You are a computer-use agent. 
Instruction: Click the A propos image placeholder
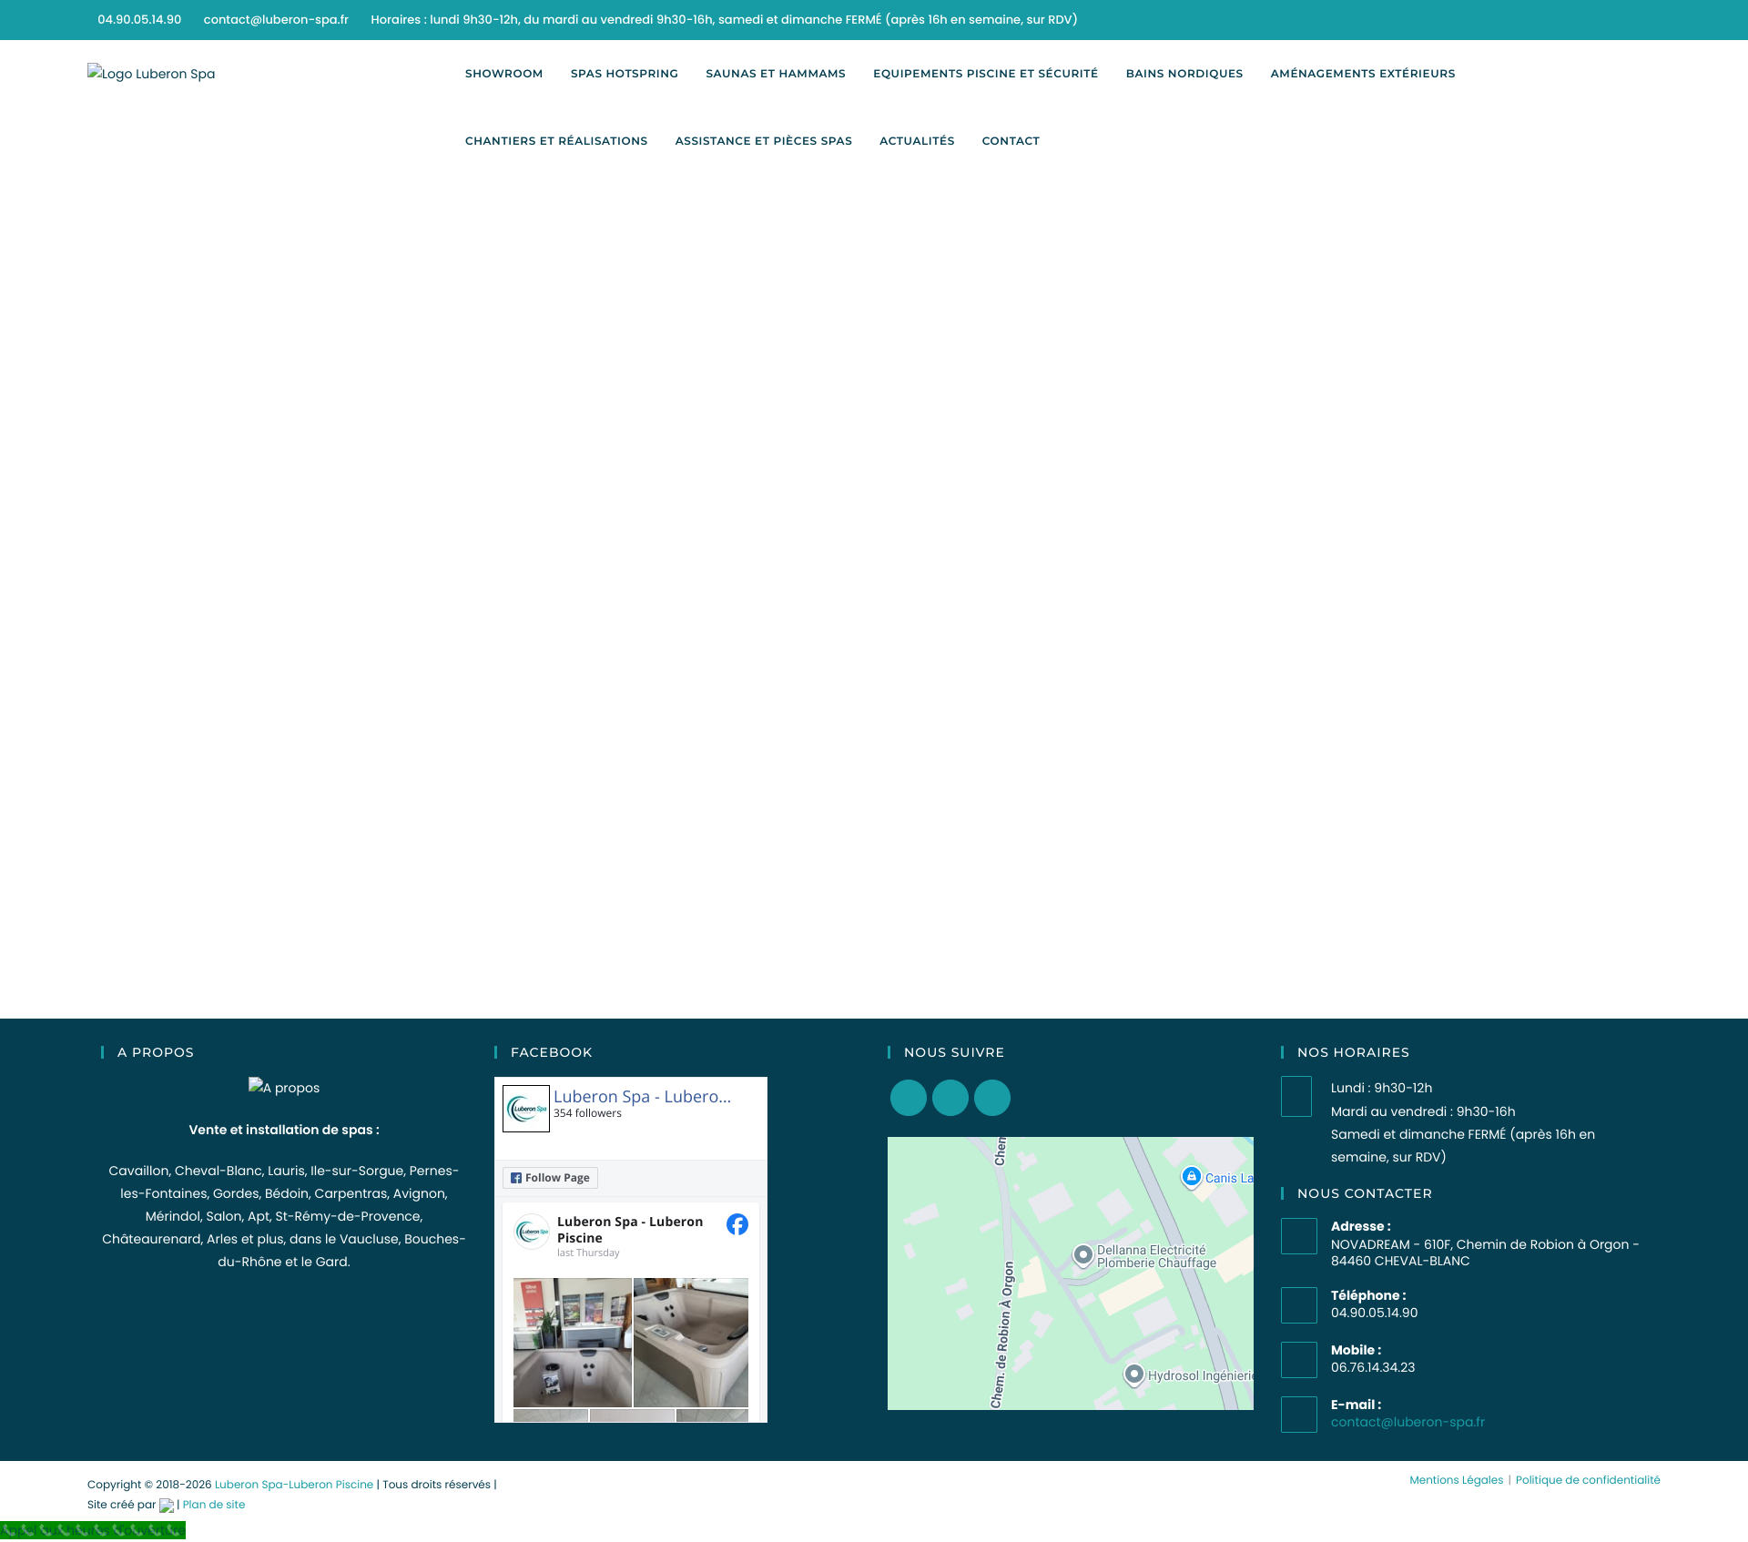284,1087
